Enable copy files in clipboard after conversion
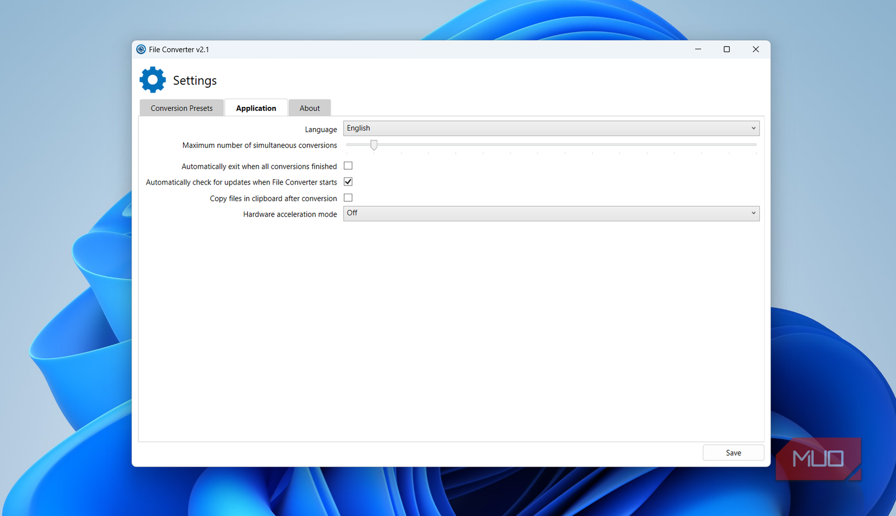Screen dimensions: 896x516 point(348,198)
